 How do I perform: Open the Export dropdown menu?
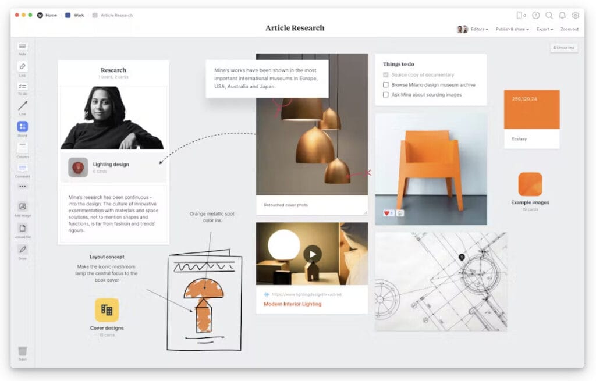[545, 29]
